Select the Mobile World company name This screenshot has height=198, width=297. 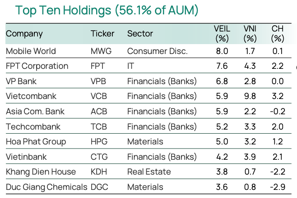30,51
